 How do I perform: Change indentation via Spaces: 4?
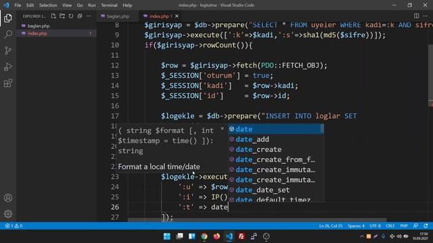(356, 226)
